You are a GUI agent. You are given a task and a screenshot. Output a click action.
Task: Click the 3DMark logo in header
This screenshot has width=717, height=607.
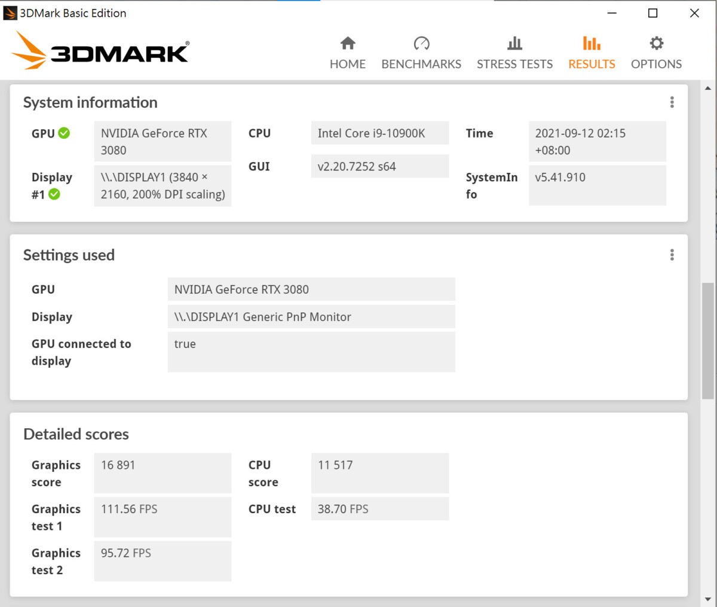(x=100, y=50)
